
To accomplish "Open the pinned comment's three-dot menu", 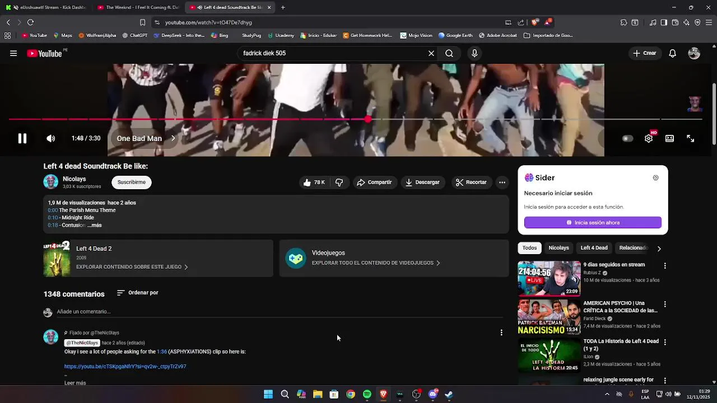I will coord(501,332).
